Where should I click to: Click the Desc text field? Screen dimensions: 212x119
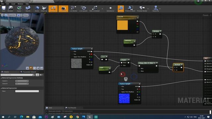[x=27, y=91]
